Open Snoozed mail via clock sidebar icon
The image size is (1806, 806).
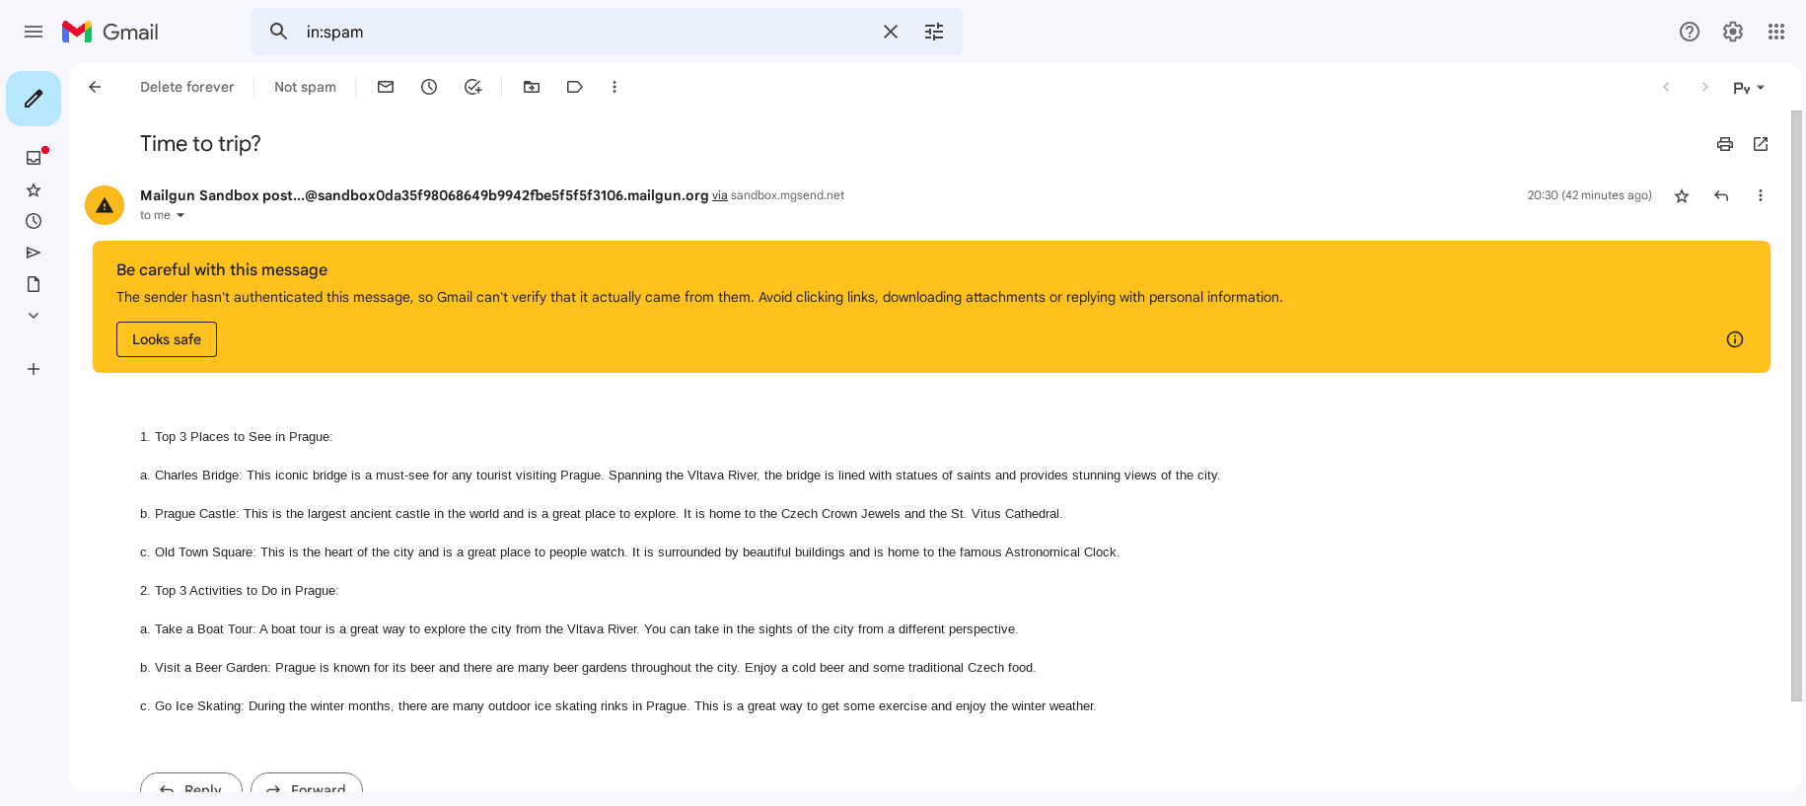34,221
